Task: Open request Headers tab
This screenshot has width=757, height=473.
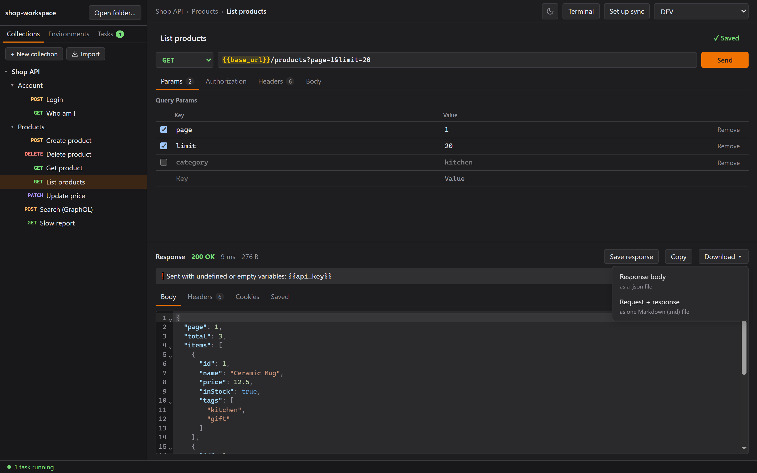Action: pos(276,81)
